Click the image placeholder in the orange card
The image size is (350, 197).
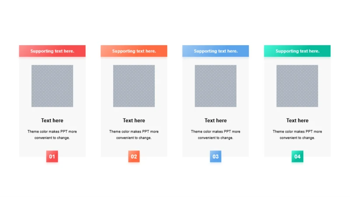pyautogui.click(x=134, y=86)
